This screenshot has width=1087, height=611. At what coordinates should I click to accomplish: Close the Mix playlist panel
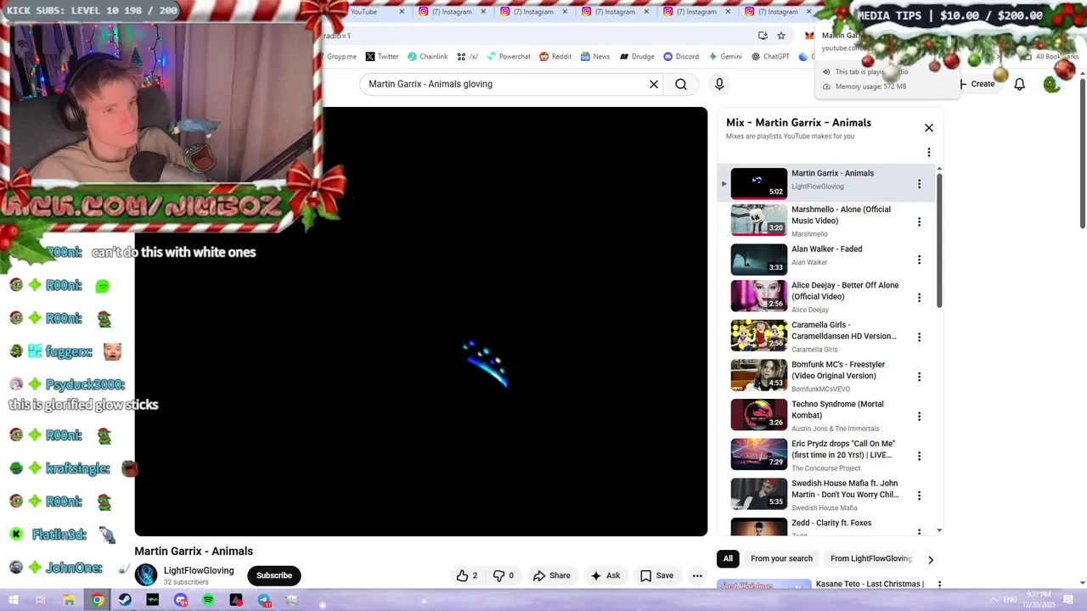click(929, 128)
